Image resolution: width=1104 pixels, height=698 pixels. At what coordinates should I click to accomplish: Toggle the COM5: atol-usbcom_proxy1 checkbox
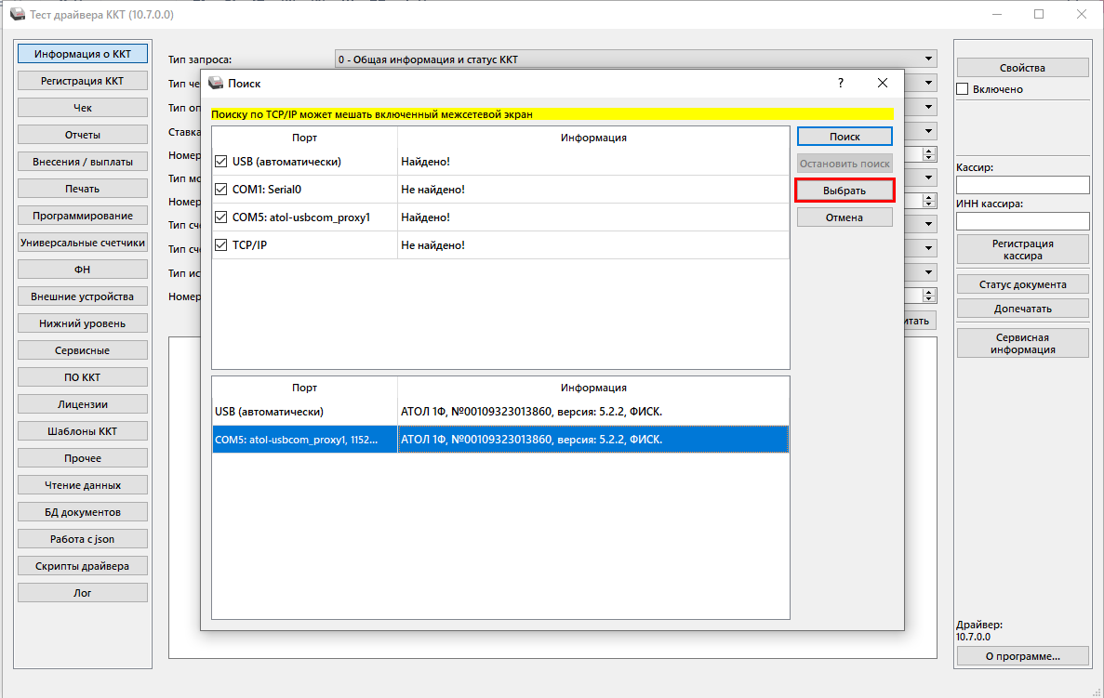pyautogui.click(x=220, y=217)
